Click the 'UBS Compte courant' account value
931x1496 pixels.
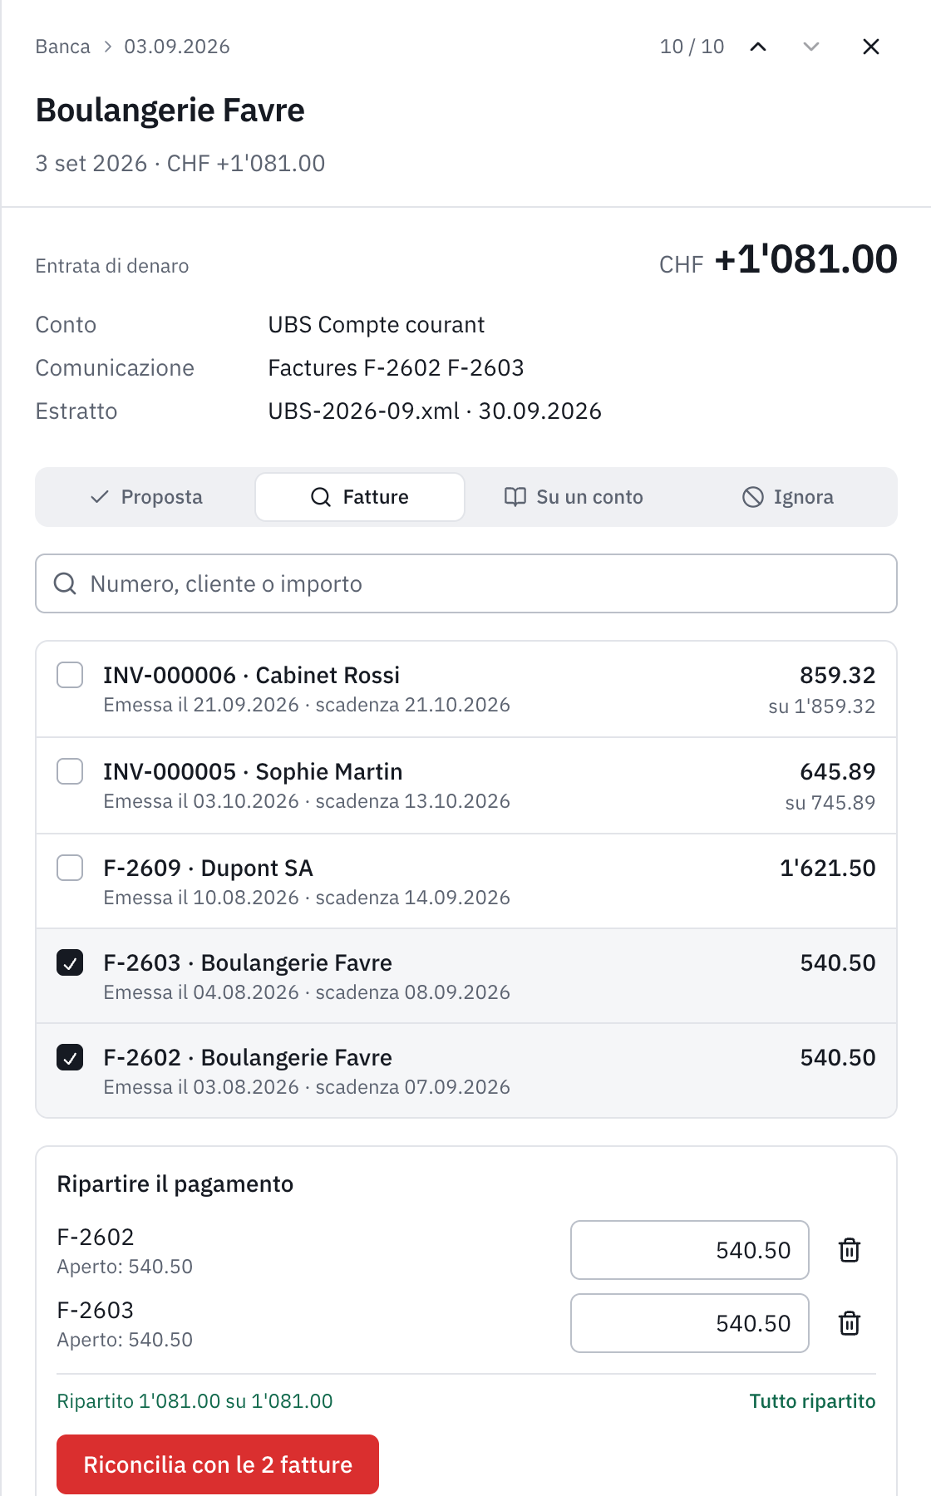tap(377, 325)
